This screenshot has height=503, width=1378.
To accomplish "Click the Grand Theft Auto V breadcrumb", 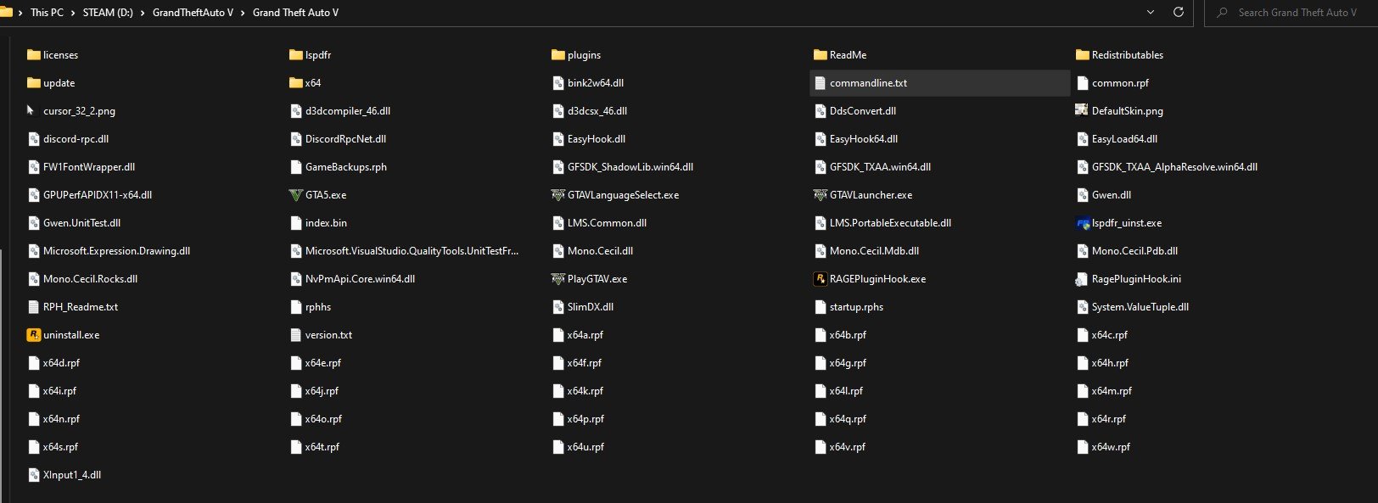I will [295, 13].
